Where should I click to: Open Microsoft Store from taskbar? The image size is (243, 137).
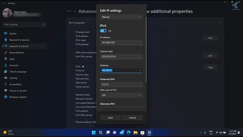coord(142,132)
